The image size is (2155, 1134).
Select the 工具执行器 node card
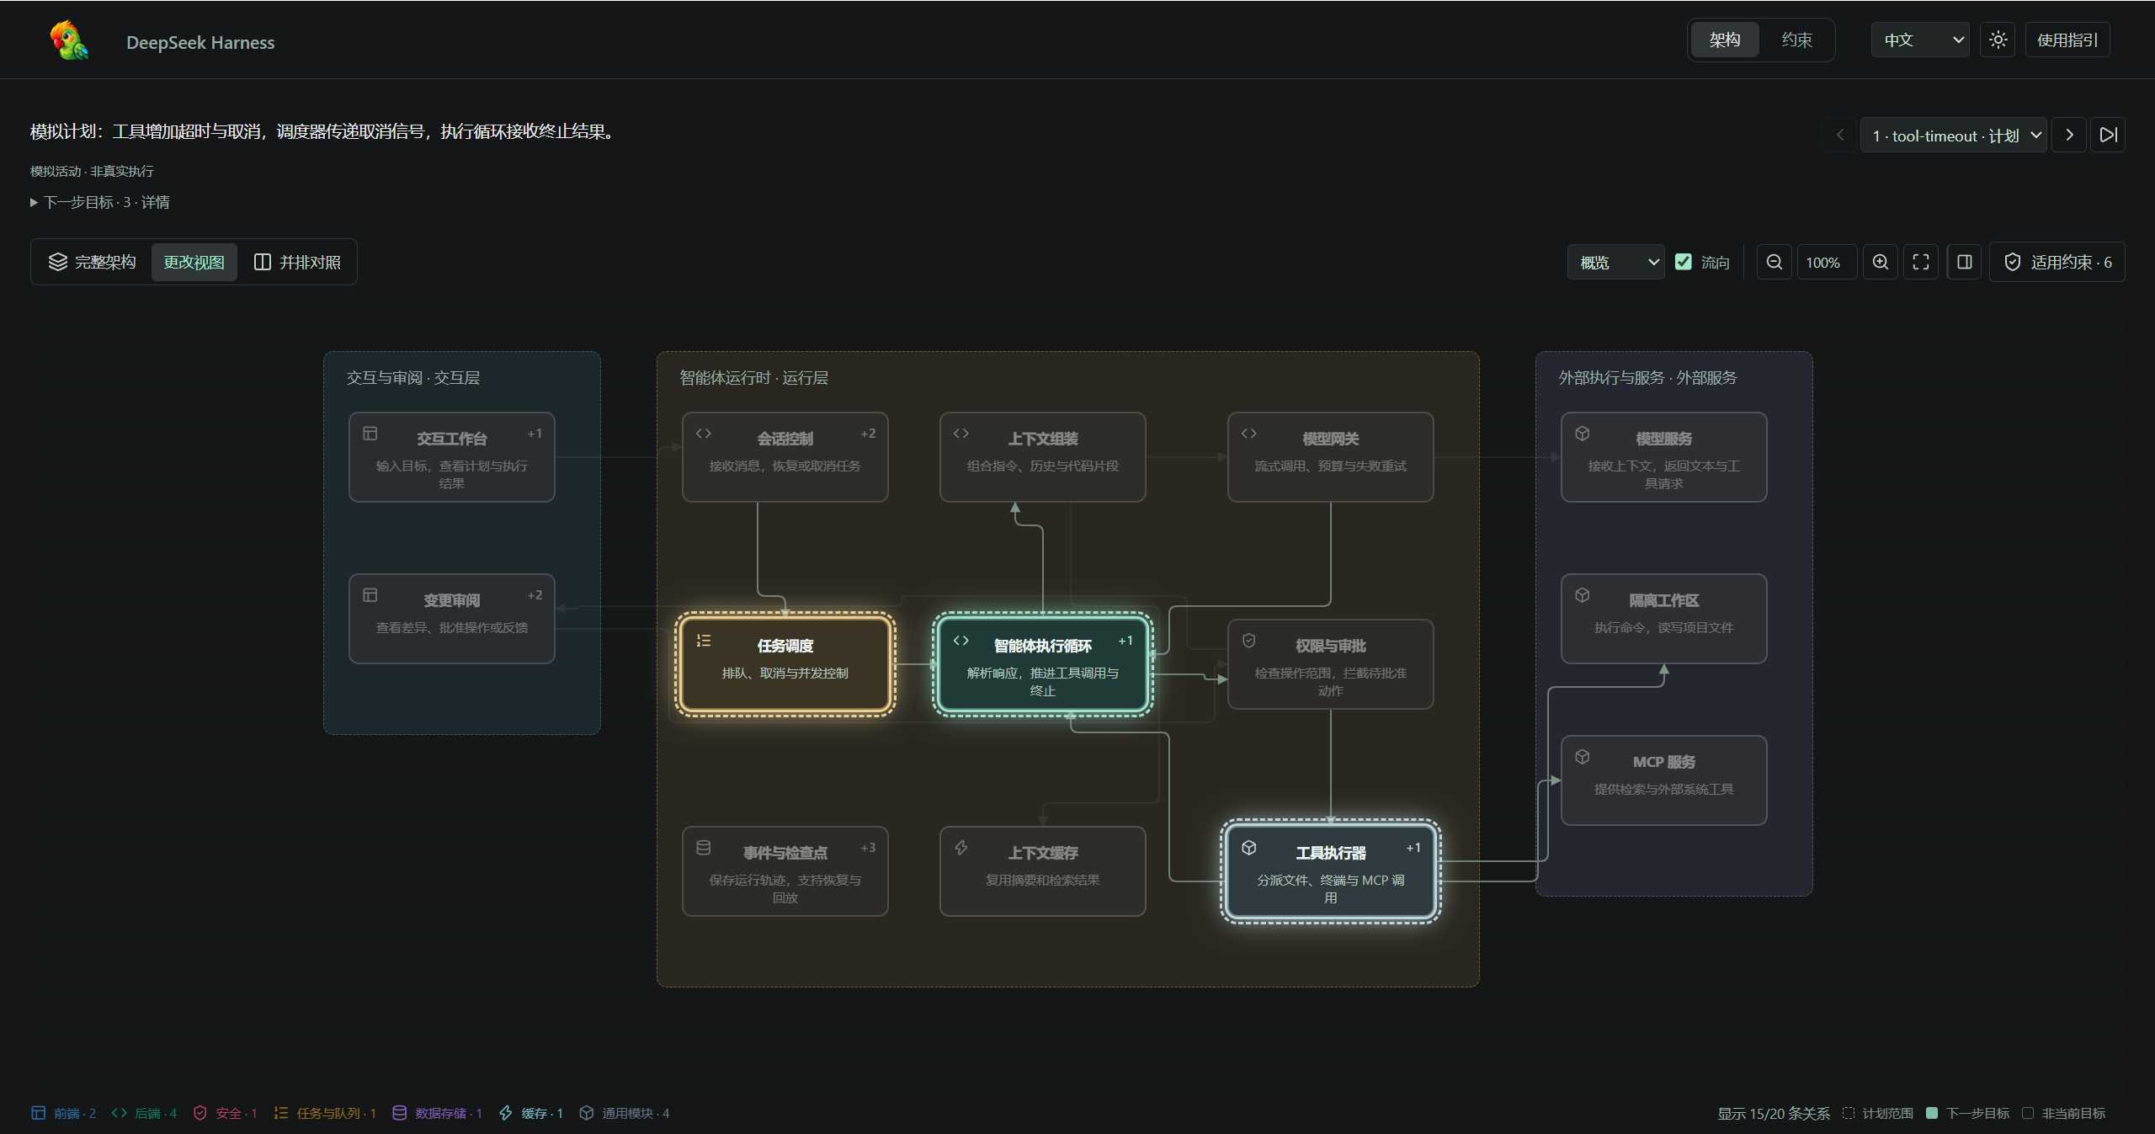1330,870
